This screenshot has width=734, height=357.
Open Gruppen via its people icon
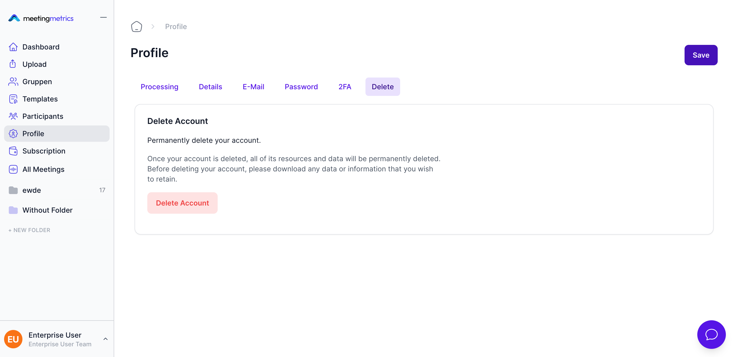[x=13, y=82]
